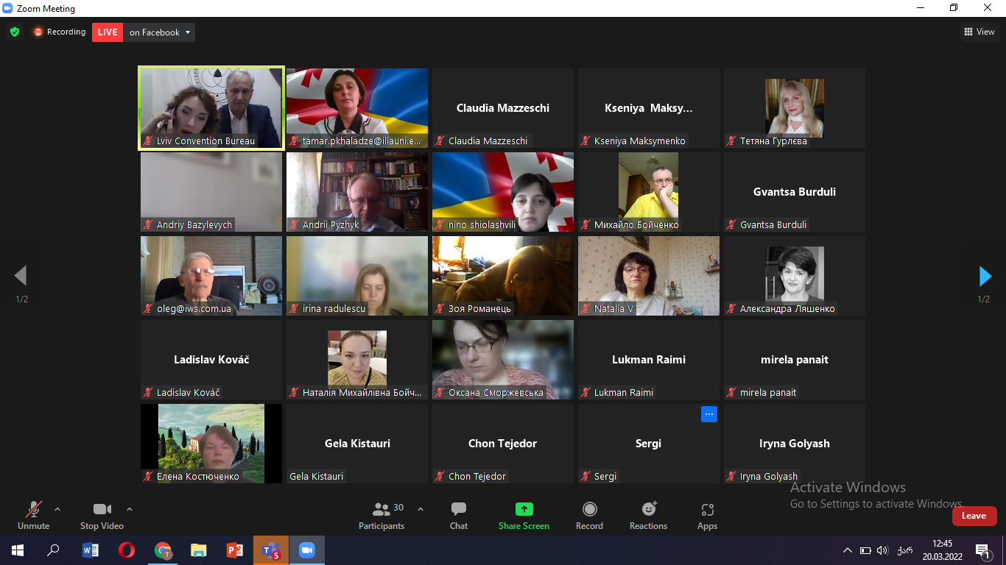1006x565 pixels.
Task: Expand arrow next to Participants
Action: click(x=421, y=509)
